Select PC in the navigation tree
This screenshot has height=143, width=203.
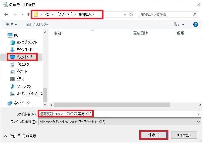click(x=13, y=35)
